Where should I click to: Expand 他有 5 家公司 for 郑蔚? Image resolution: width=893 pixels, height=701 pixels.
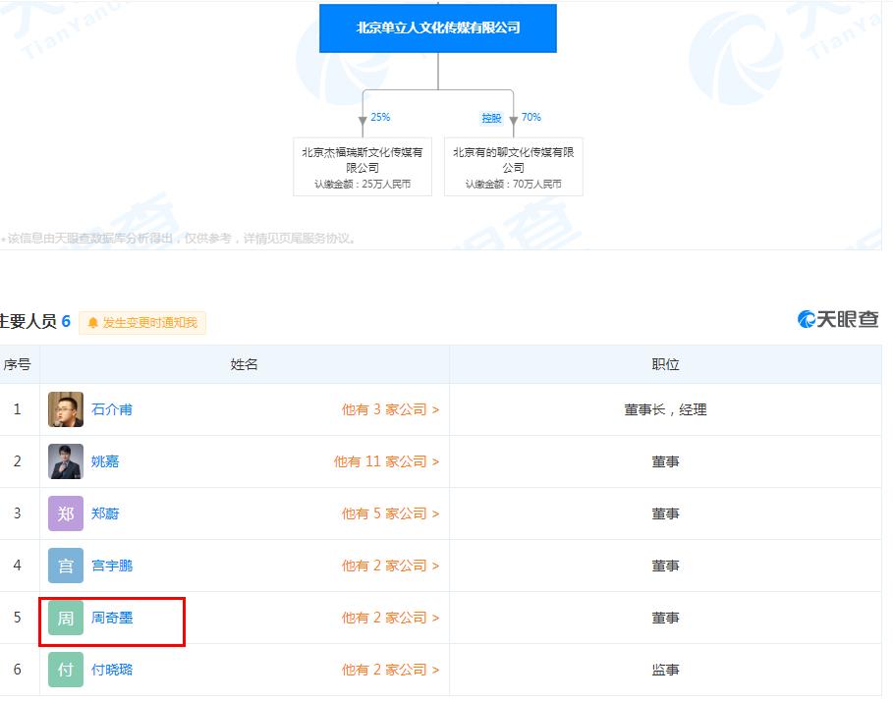[390, 513]
